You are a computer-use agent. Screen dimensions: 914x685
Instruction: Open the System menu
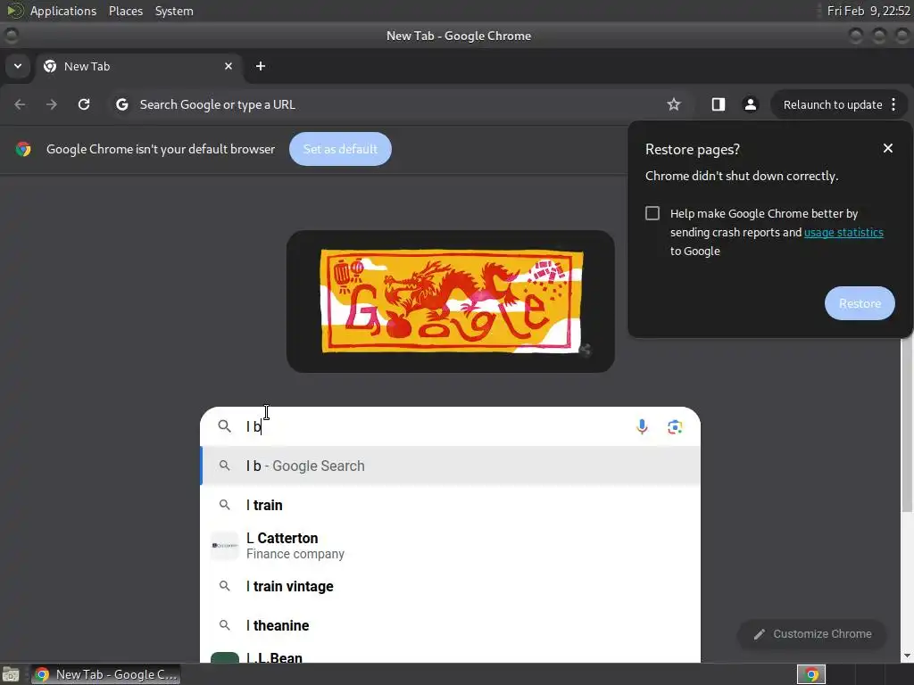pyautogui.click(x=174, y=11)
